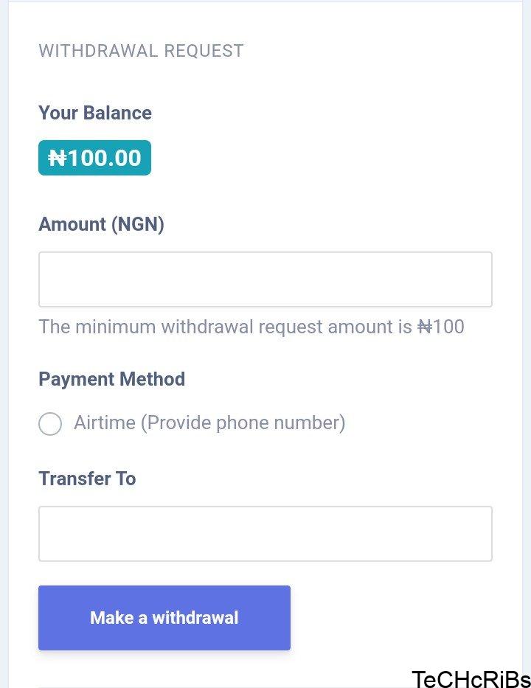
Task: Click the word "withdrawal" on the blue button
Action: pyautogui.click(x=195, y=618)
